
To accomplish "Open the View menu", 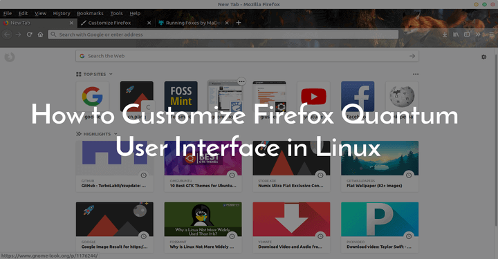I will [x=41, y=13].
